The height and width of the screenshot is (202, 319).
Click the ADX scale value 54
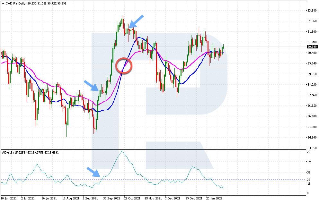click(309, 161)
